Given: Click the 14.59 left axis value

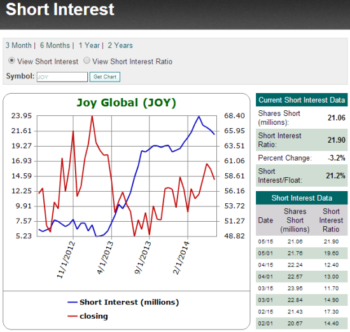Looking at the screenshot, I should coord(22,176).
